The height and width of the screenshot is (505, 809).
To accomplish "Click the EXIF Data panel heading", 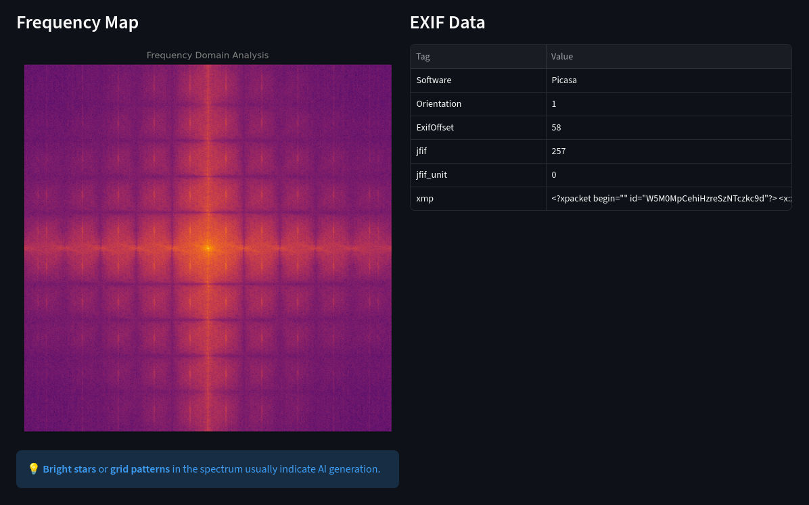I will (447, 22).
